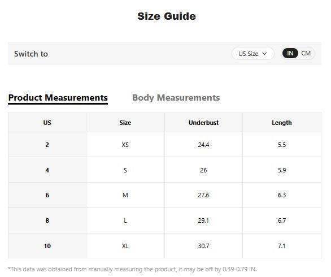Click the Underbust column header
The width and height of the screenshot is (331, 277).
coord(203,123)
